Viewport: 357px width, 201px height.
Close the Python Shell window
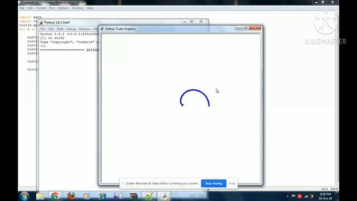point(201,22)
